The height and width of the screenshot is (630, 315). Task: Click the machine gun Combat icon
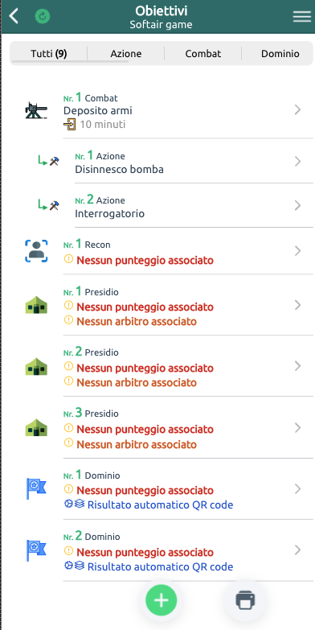pyautogui.click(x=36, y=110)
